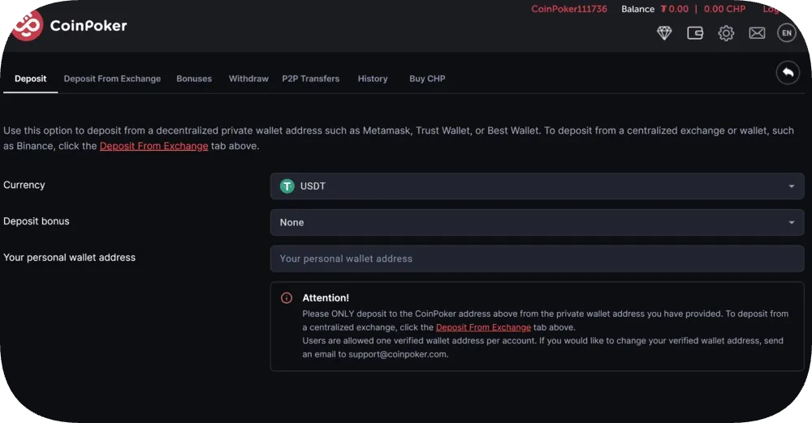Open the P2P Transfers tab
This screenshot has width=812, height=423.
pos(311,79)
